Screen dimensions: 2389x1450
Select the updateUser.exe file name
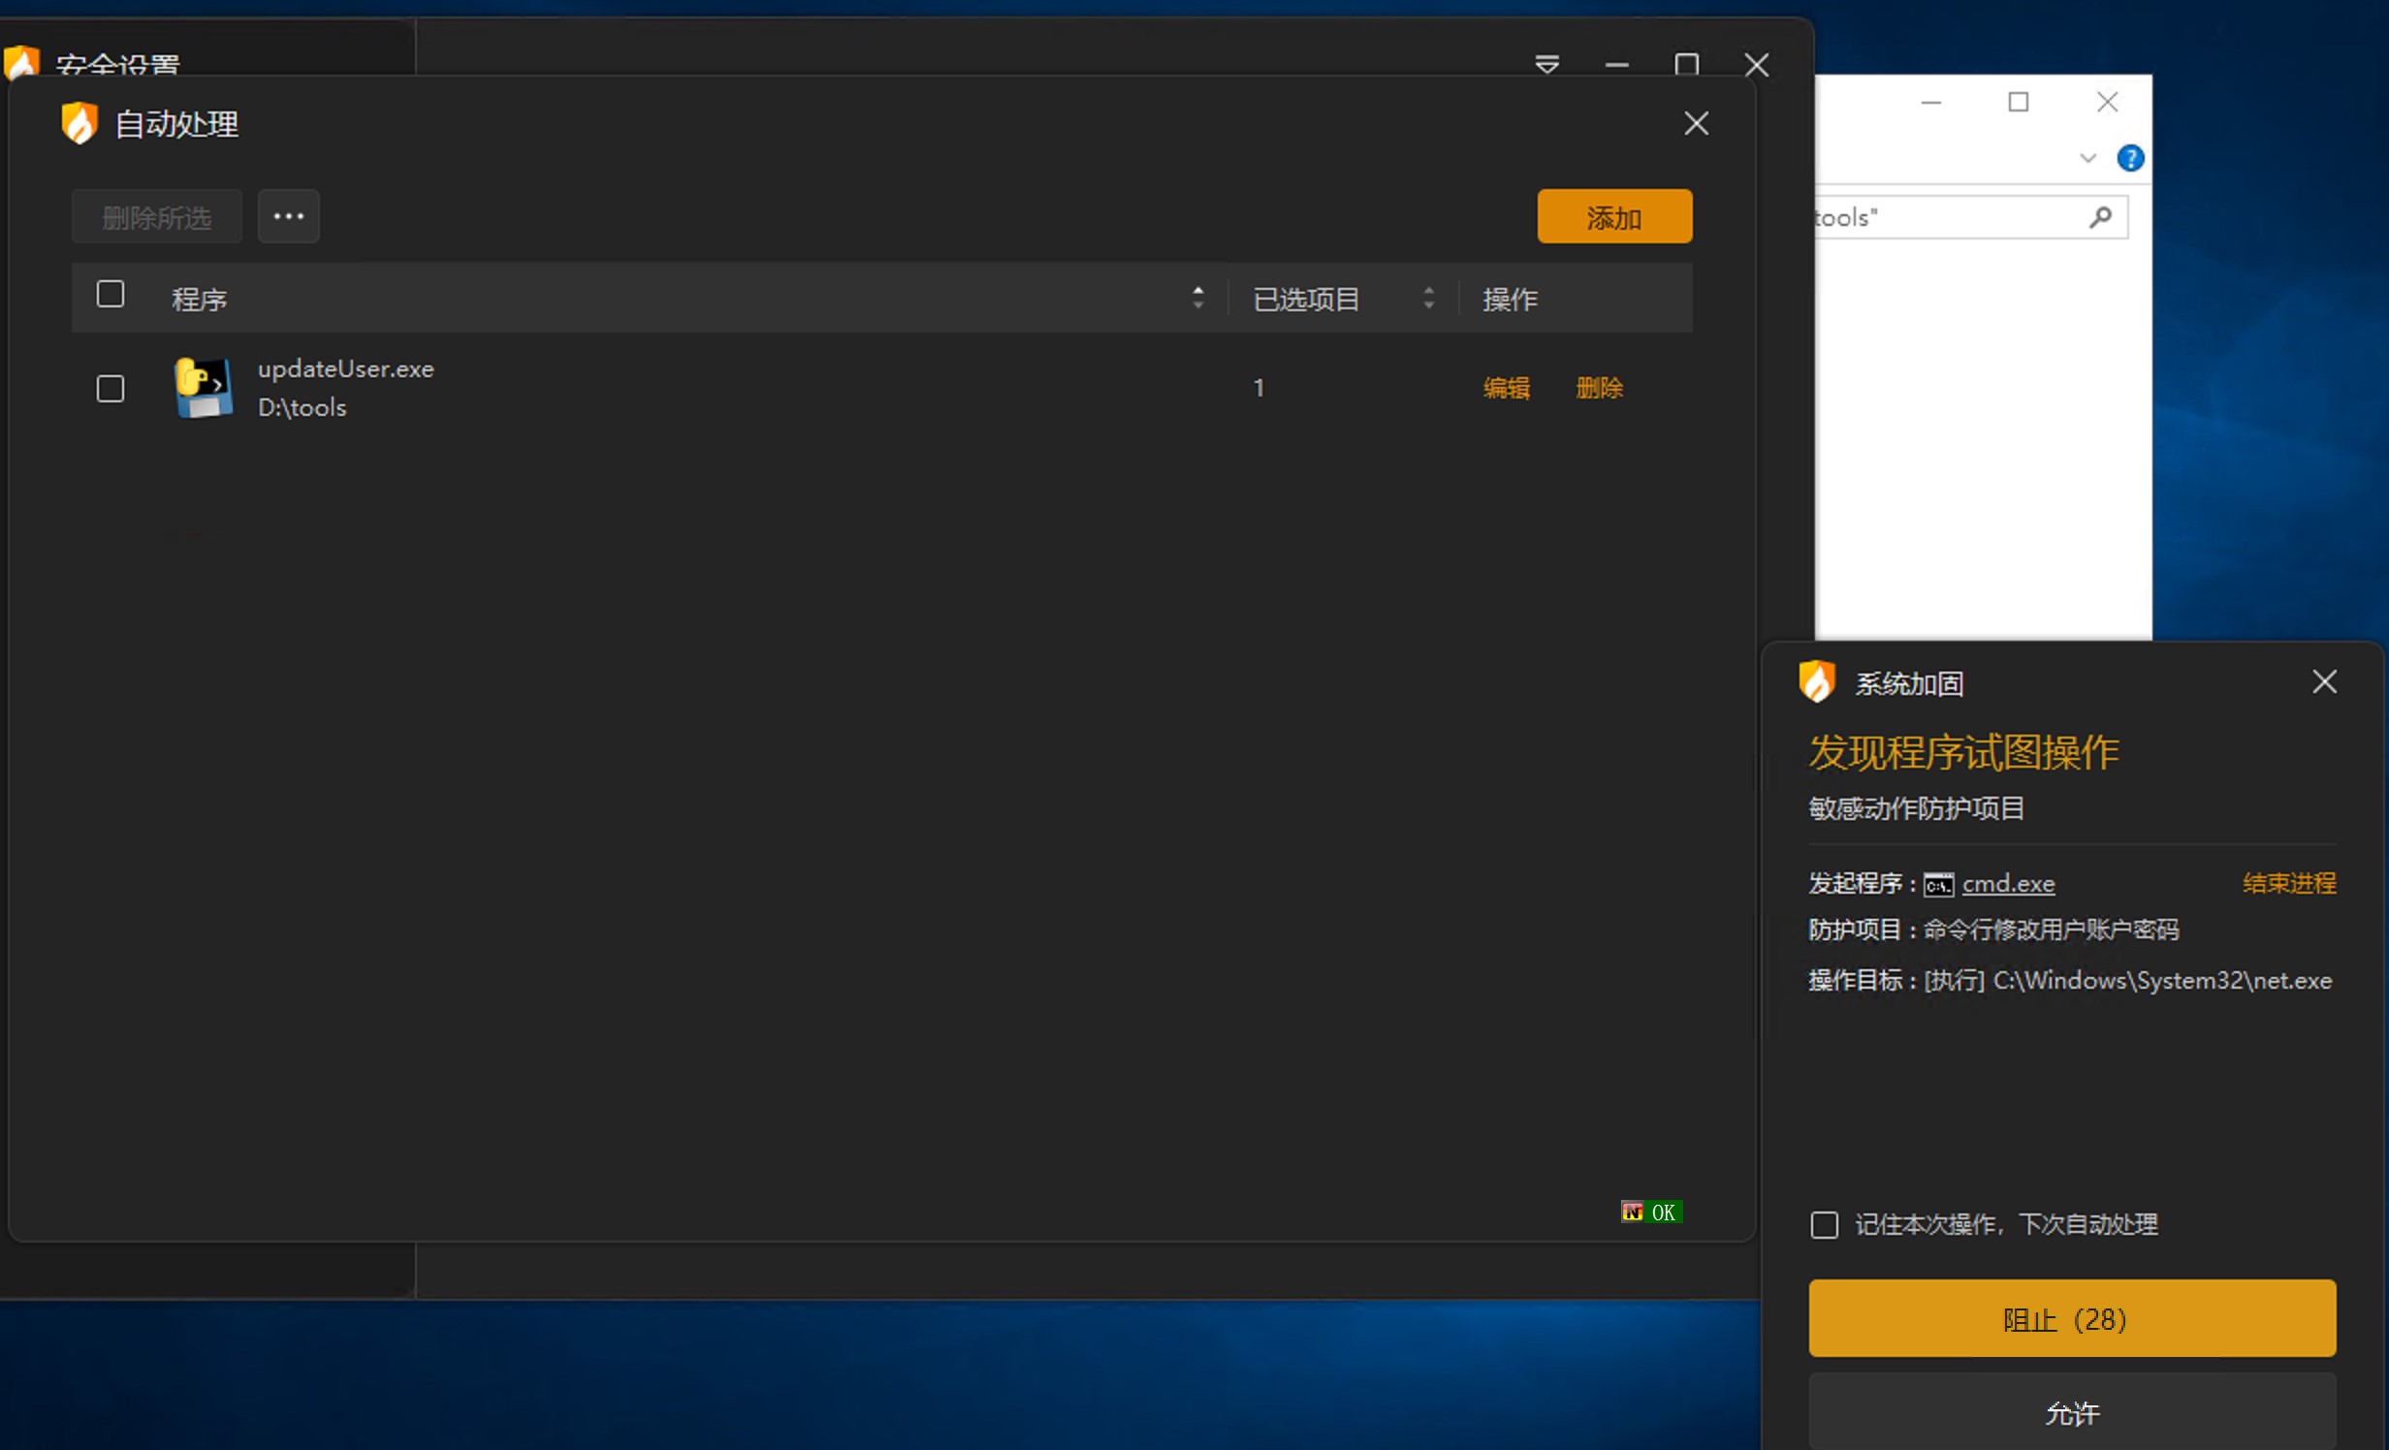coord(346,369)
